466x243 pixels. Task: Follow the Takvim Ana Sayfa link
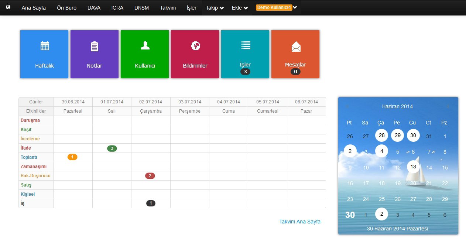(299, 222)
